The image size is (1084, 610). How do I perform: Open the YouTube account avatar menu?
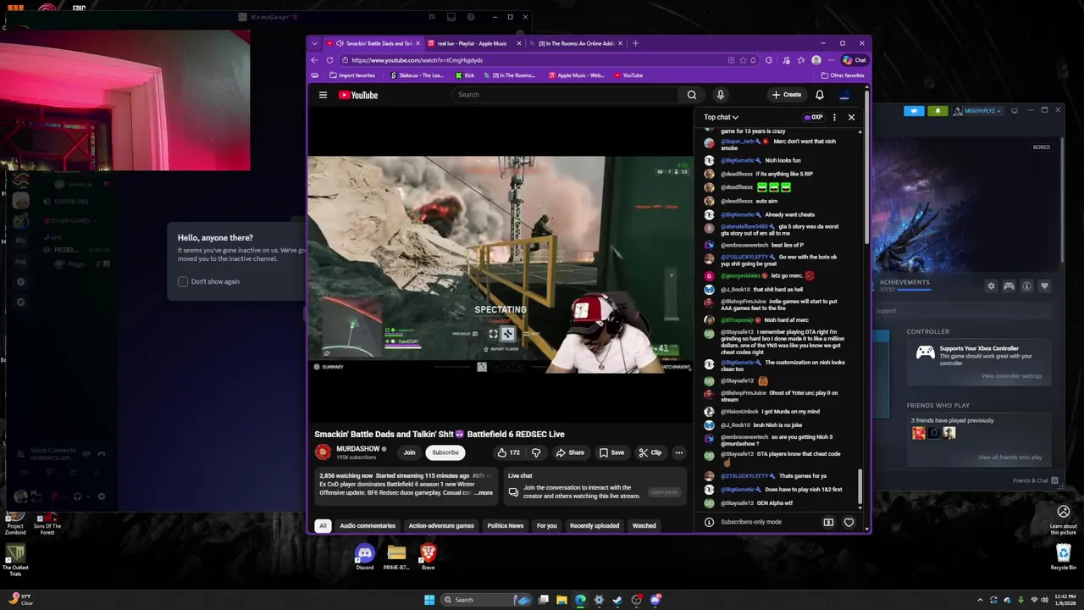tap(844, 95)
